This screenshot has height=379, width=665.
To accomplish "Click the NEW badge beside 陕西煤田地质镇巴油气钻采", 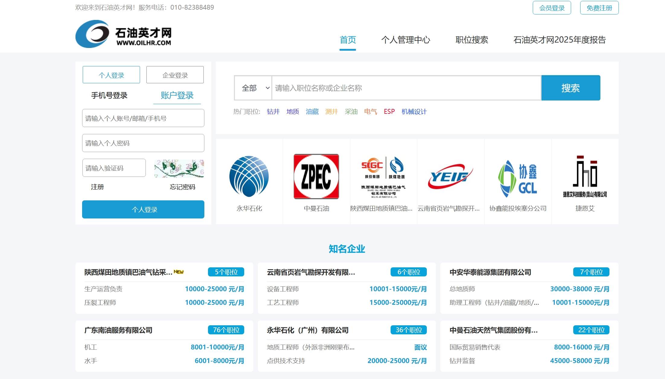I will [179, 272].
